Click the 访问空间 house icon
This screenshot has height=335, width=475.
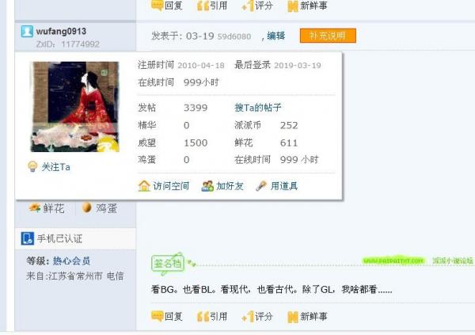click(x=144, y=186)
